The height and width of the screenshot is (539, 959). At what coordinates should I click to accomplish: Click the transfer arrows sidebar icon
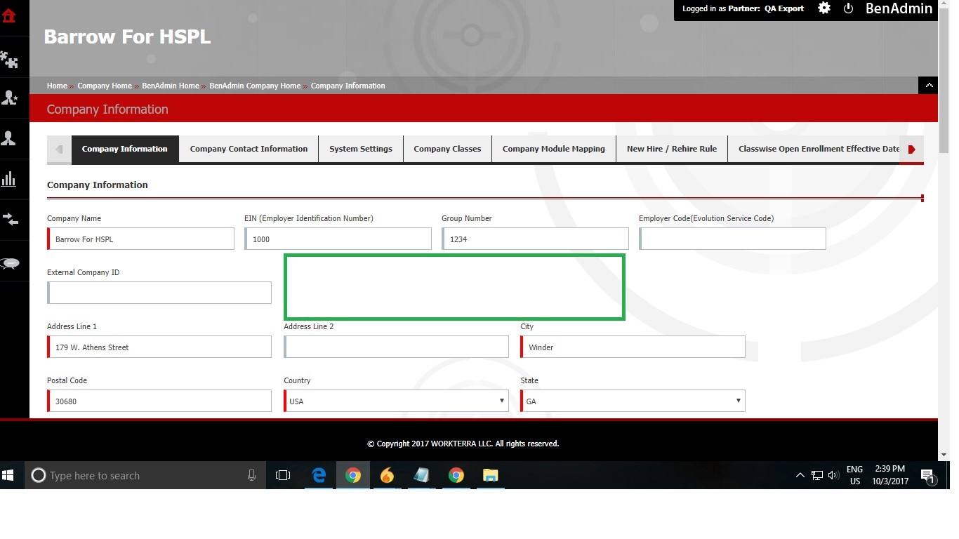10,220
